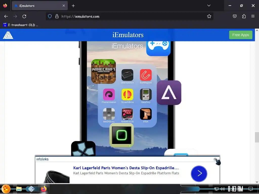The image size is (259, 194).
Task: Open the Start menu orb
Action: 6,189
